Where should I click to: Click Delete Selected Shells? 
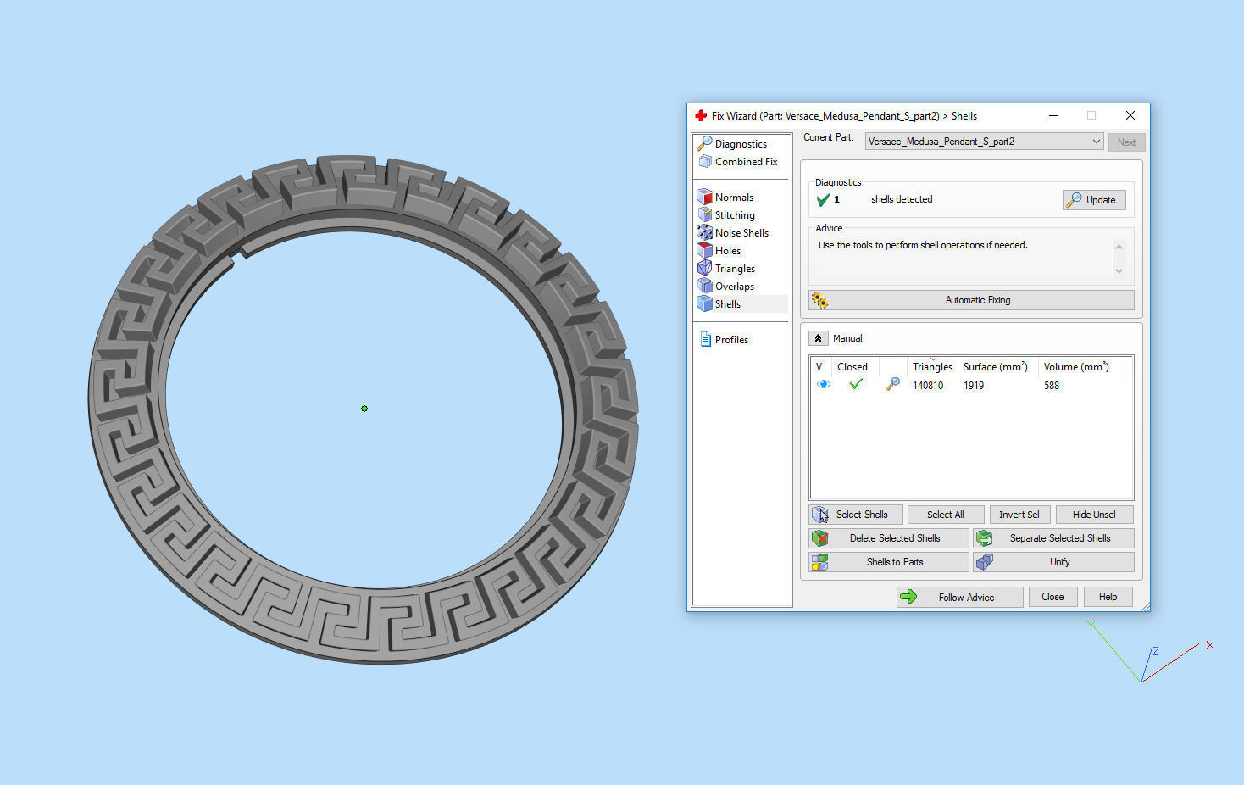point(889,538)
